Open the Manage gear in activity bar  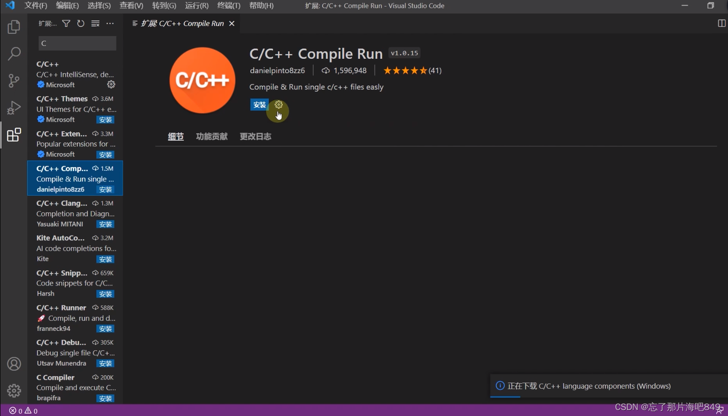(x=14, y=391)
